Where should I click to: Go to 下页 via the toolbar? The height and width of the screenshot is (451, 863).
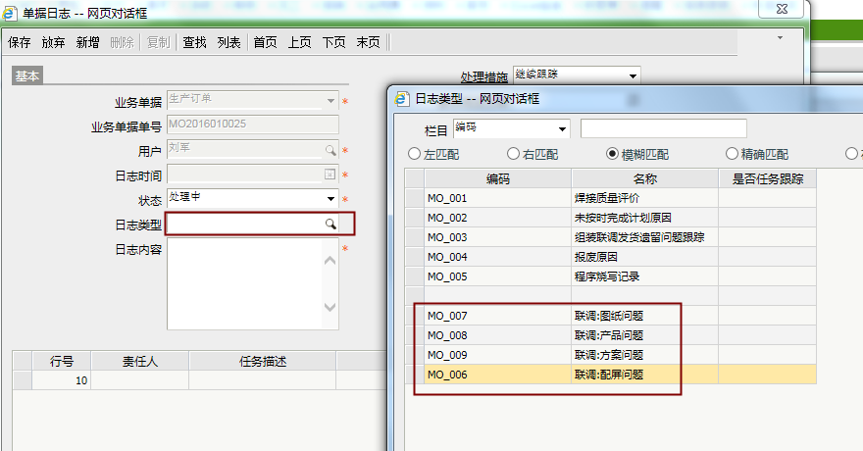[334, 42]
